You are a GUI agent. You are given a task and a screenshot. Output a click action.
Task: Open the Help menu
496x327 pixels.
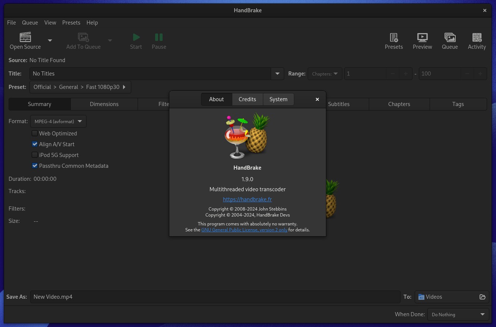click(92, 23)
